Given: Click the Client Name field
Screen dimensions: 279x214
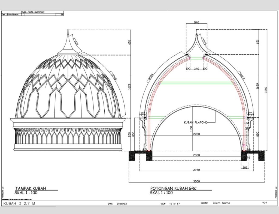Looking at the screenshot, I should tap(221, 203).
